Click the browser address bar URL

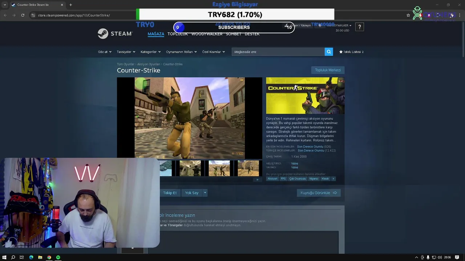pos(74,15)
